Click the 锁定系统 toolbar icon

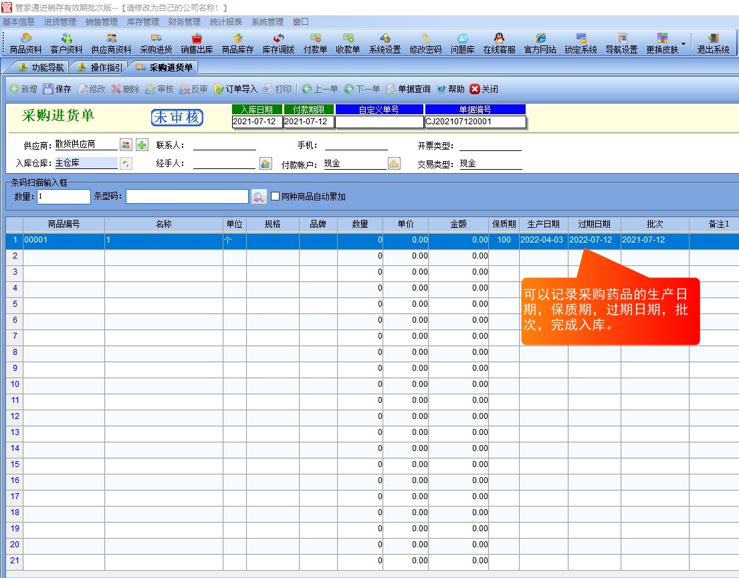click(x=580, y=43)
